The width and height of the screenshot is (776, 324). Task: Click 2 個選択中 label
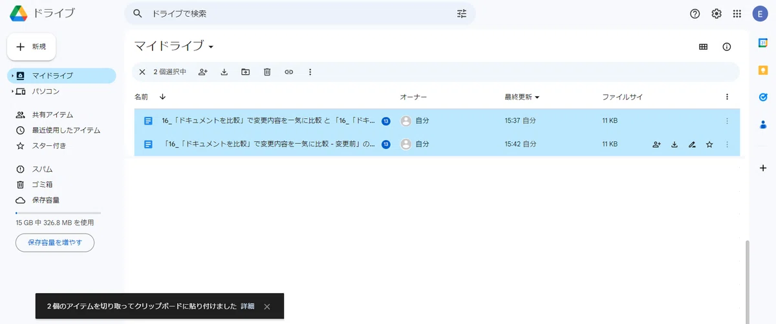click(x=169, y=72)
